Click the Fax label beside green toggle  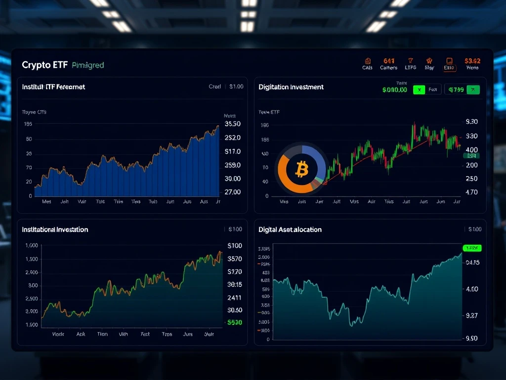pyautogui.click(x=433, y=90)
